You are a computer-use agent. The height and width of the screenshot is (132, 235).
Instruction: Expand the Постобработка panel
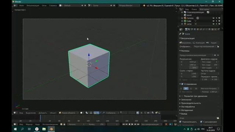(x=180, y=107)
